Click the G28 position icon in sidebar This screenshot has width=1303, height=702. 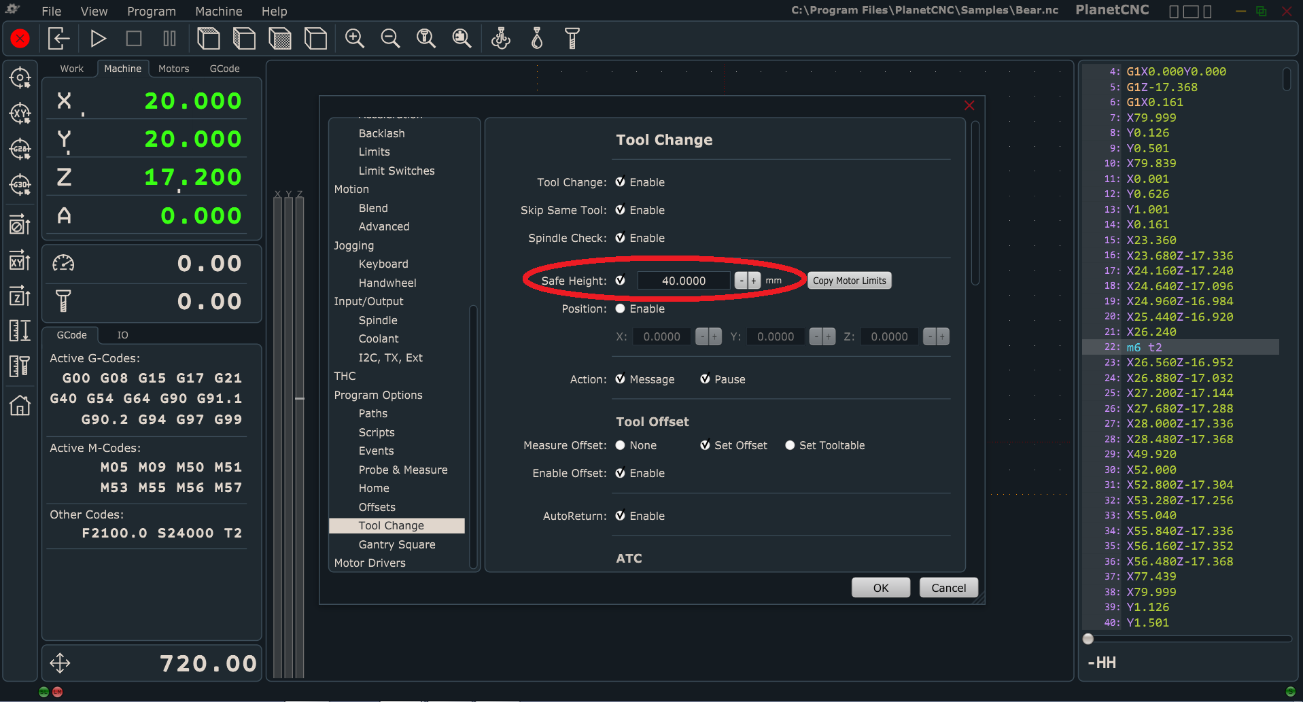[x=20, y=149]
